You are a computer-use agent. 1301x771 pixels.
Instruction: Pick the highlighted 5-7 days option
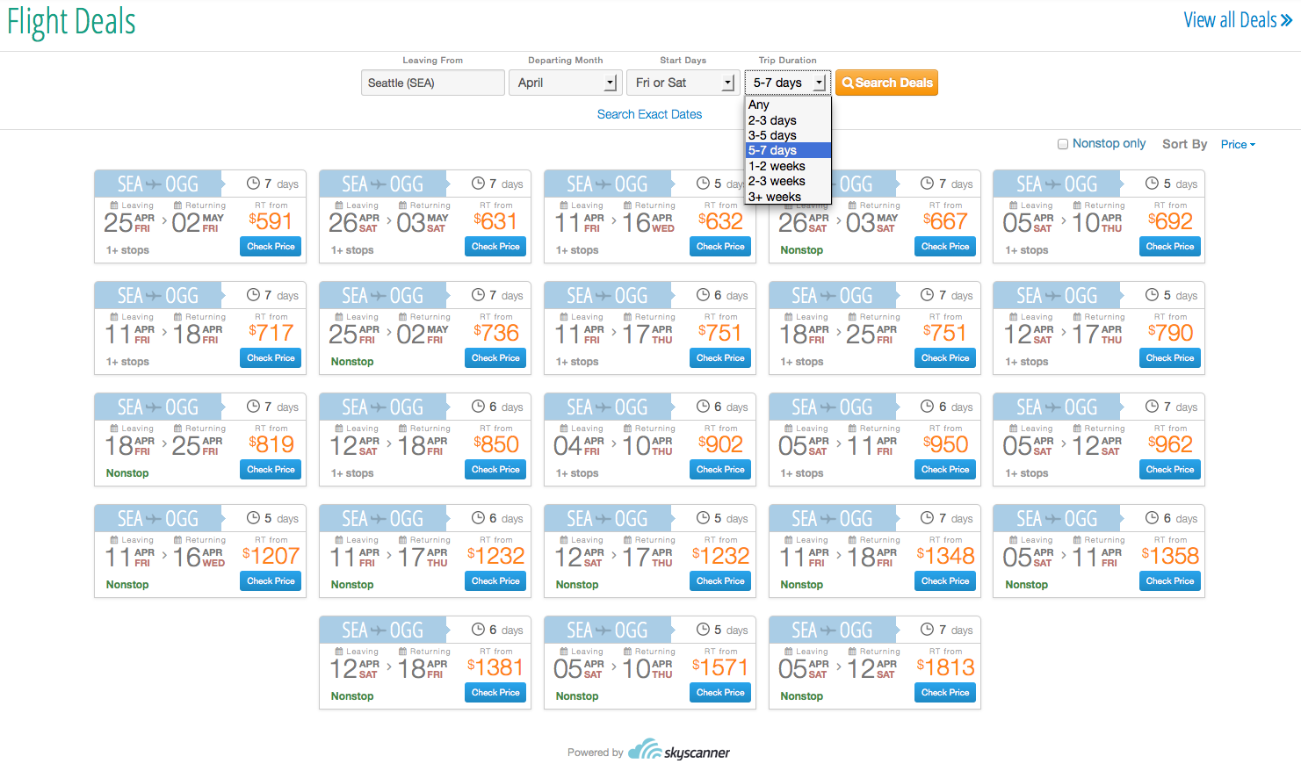pyautogui.click(x=788, y=150)
